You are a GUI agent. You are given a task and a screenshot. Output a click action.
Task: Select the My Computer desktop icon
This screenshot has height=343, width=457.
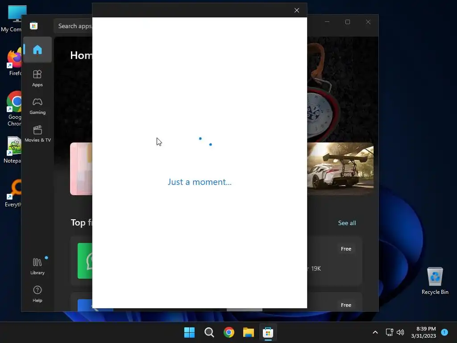tap(12, 19)
